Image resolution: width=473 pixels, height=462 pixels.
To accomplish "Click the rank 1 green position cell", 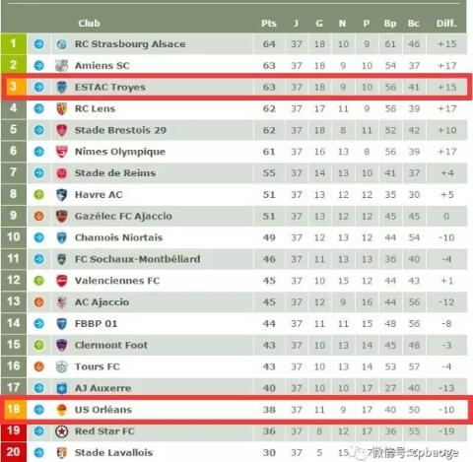I will point(14,43).
